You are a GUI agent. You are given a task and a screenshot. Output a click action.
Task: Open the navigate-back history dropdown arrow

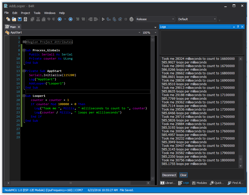click(x=65, y=19)
